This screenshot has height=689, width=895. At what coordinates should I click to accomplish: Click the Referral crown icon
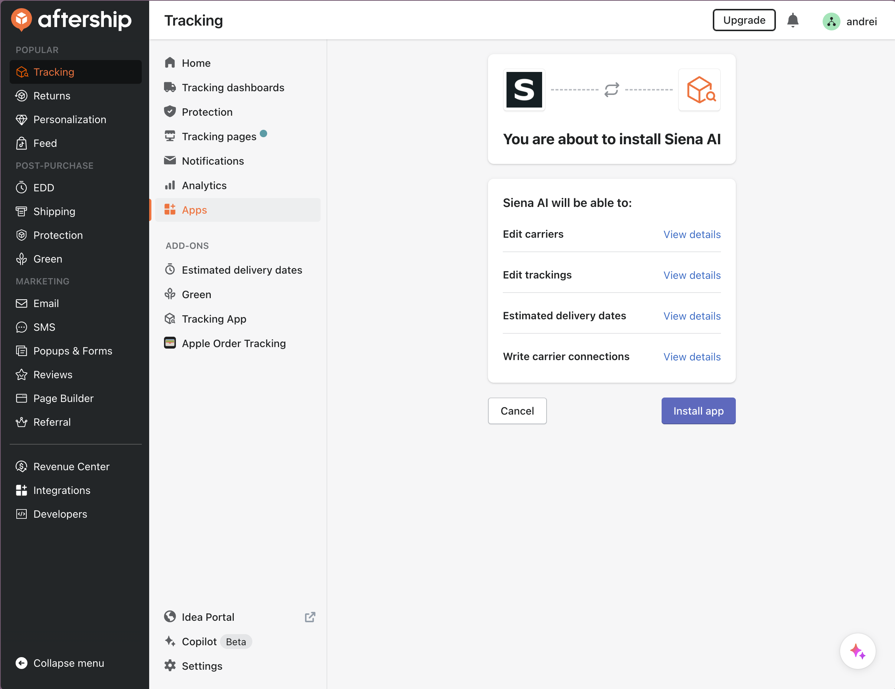tap(21, 422)
